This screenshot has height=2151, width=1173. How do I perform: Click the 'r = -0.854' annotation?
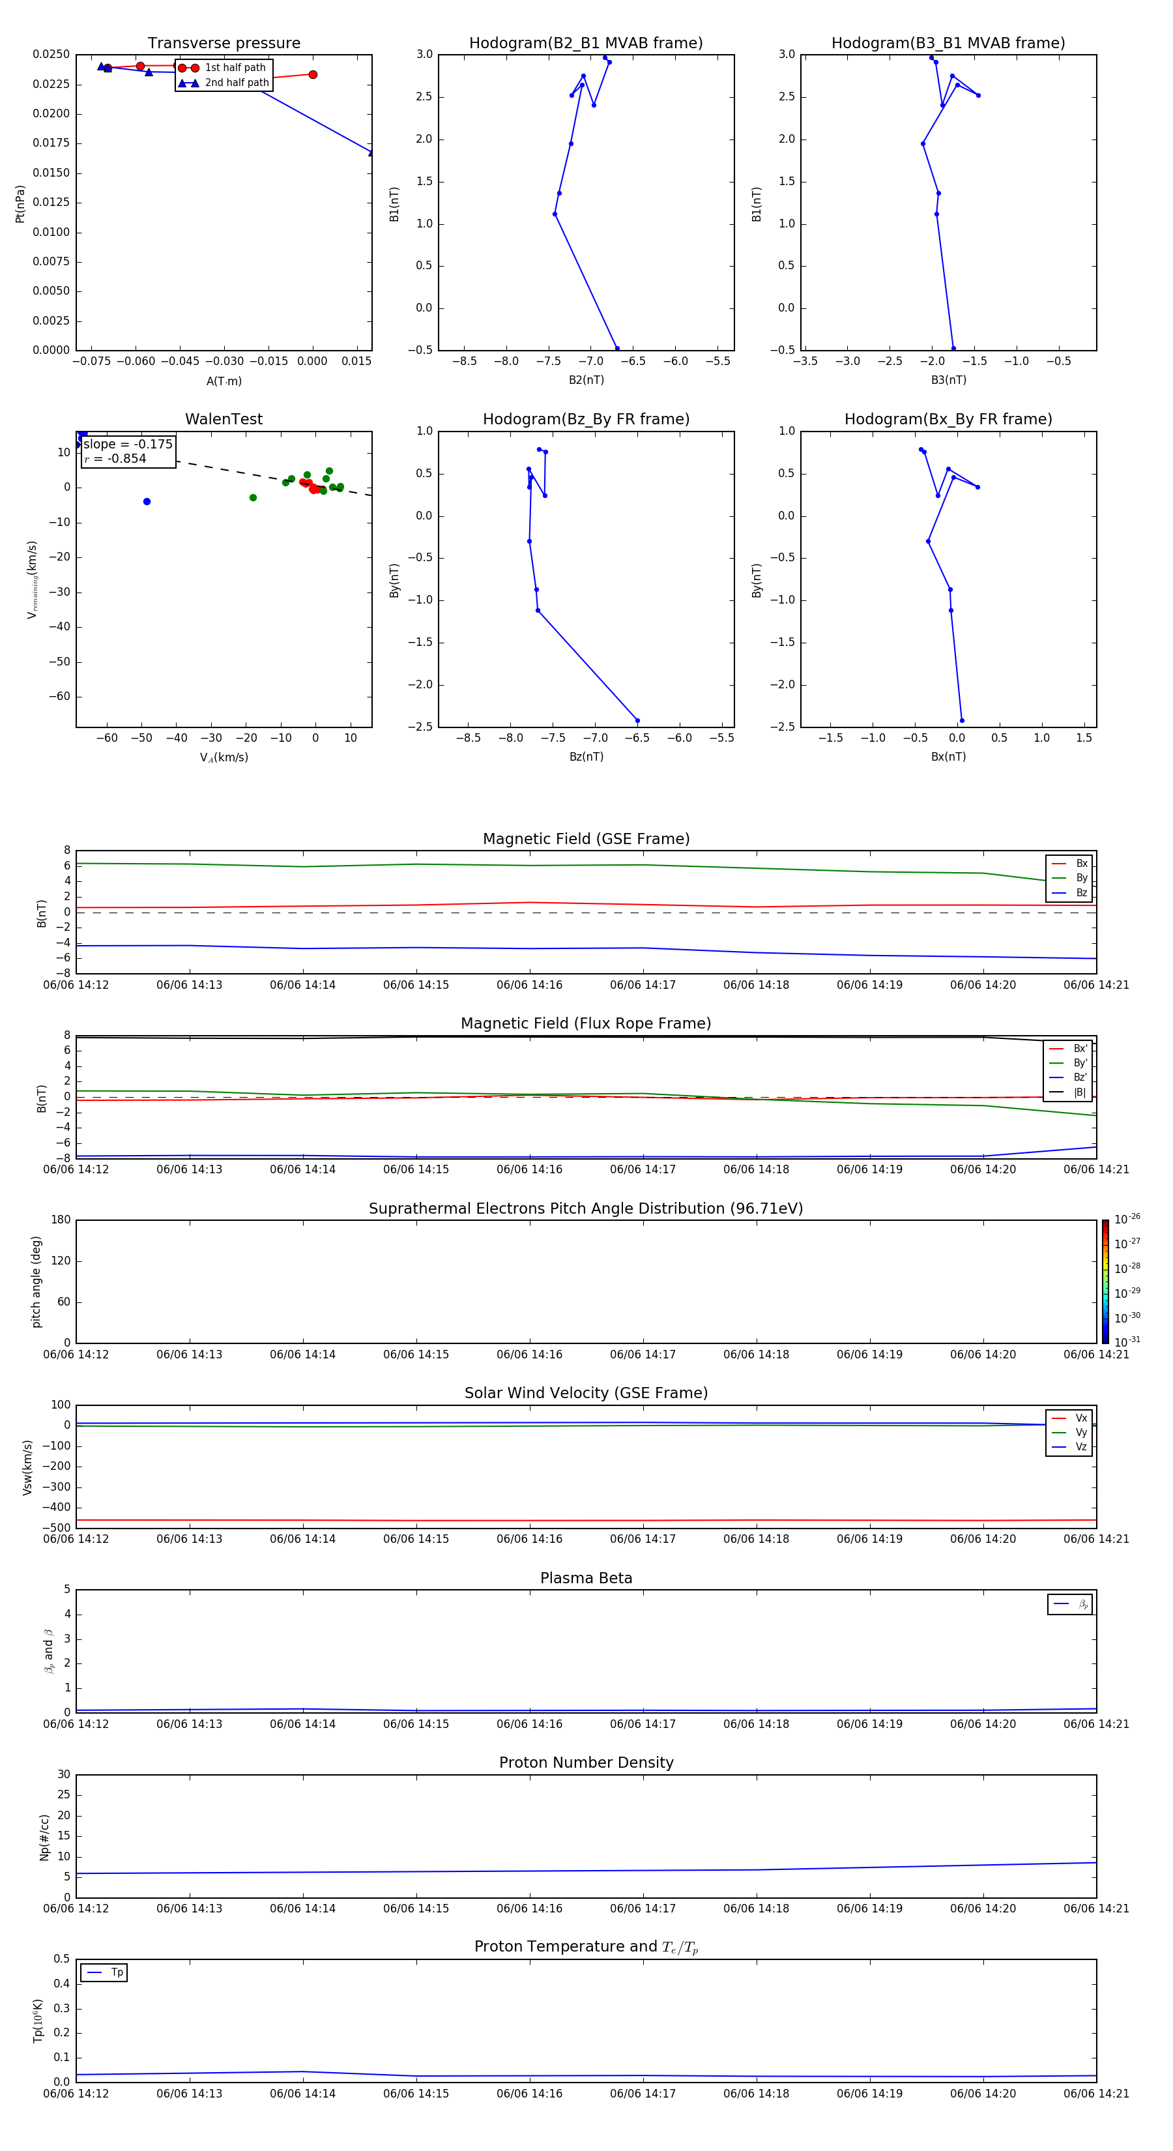tap(115, 458)
